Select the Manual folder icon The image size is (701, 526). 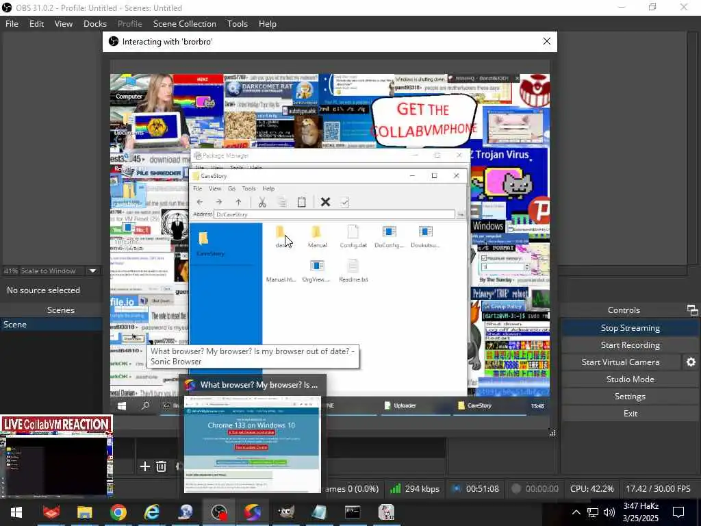click(317, 236)
